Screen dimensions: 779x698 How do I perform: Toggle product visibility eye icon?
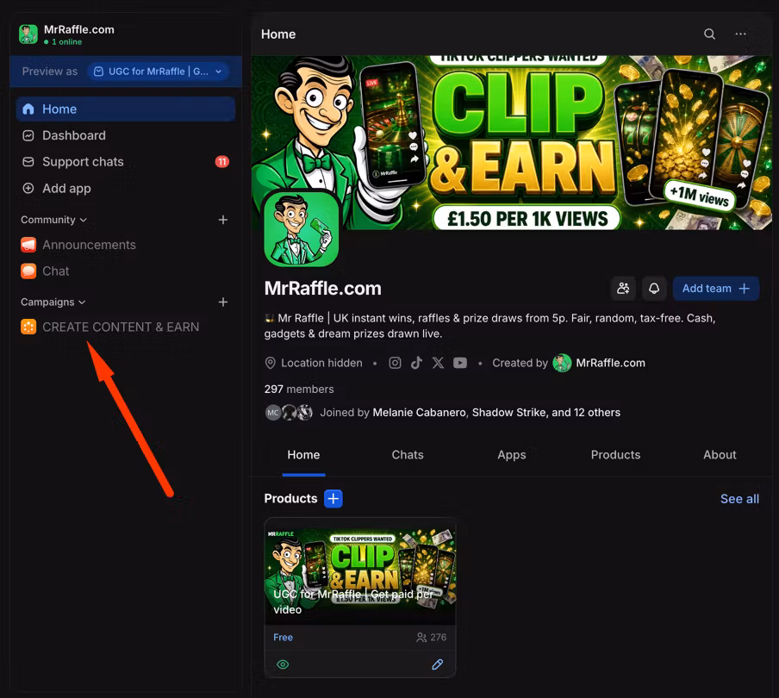pos(283,664)
